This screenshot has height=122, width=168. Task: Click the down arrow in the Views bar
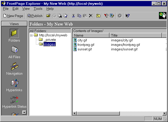tap(24, 112)
